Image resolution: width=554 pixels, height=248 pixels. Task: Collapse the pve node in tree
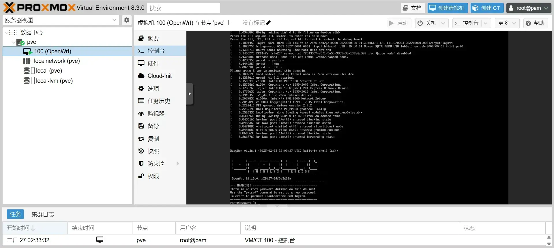(13, 42)
